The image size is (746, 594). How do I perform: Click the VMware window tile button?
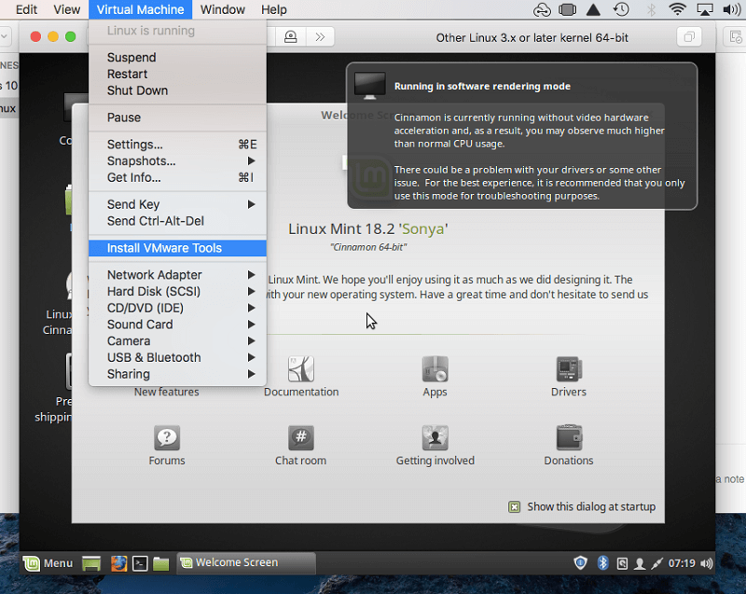point(689,36)
